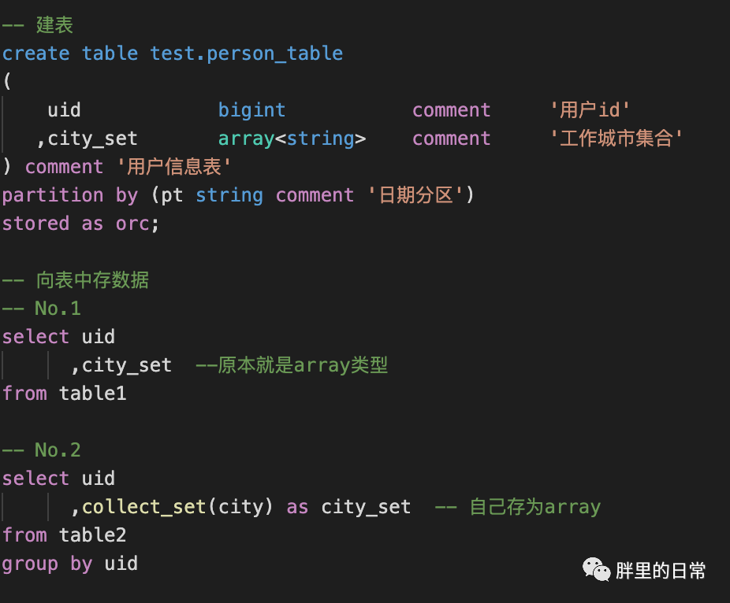Click the '-- 自己存为array' comment
The width and height of the screenshot is (730, 603).
tap(518, 507)
